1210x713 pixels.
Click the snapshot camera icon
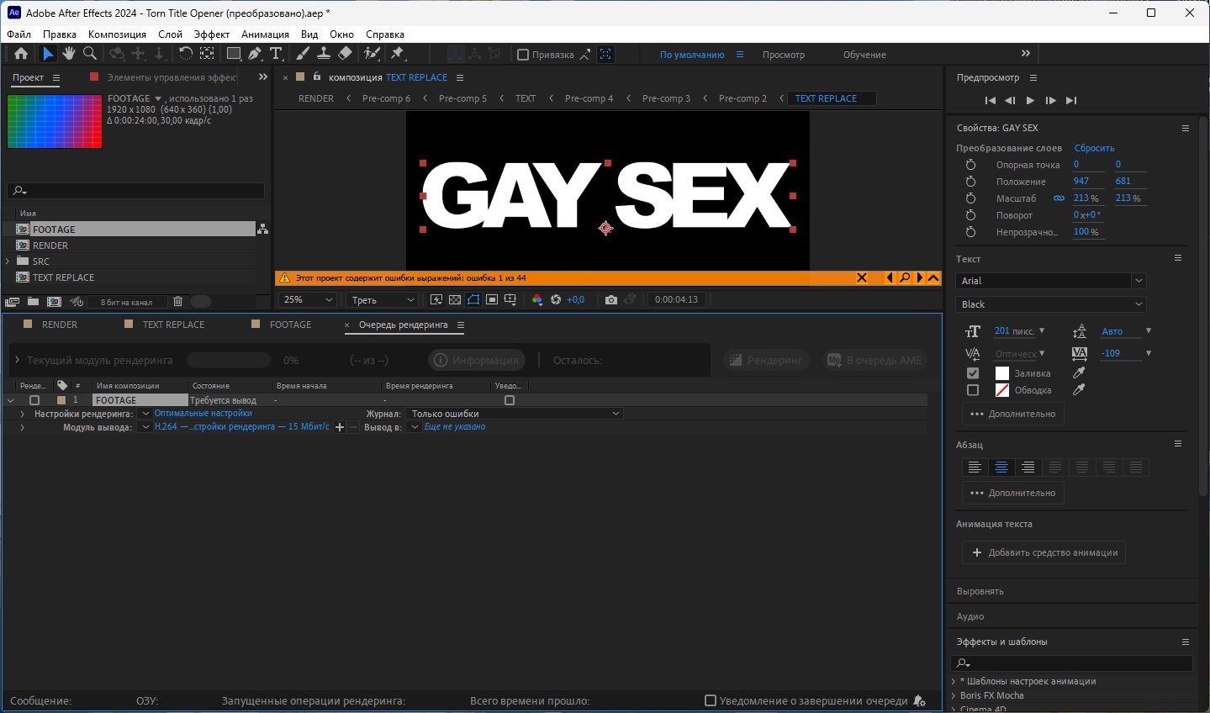tap(611, 299)
